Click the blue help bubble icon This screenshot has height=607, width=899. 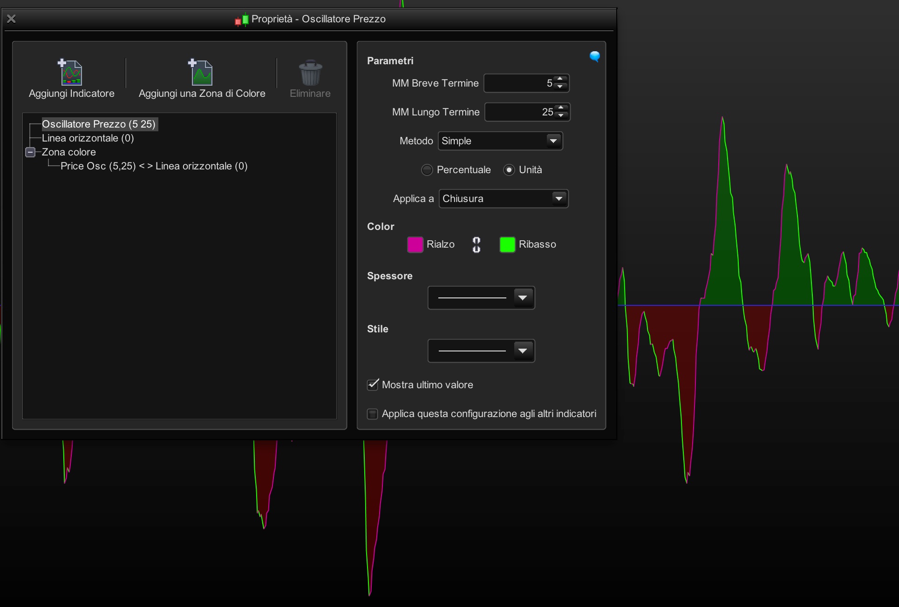coord(594,56)
